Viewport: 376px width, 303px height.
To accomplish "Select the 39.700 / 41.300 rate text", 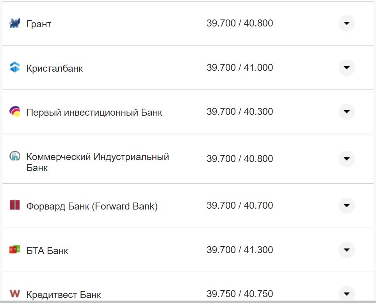I will (241, 250).
